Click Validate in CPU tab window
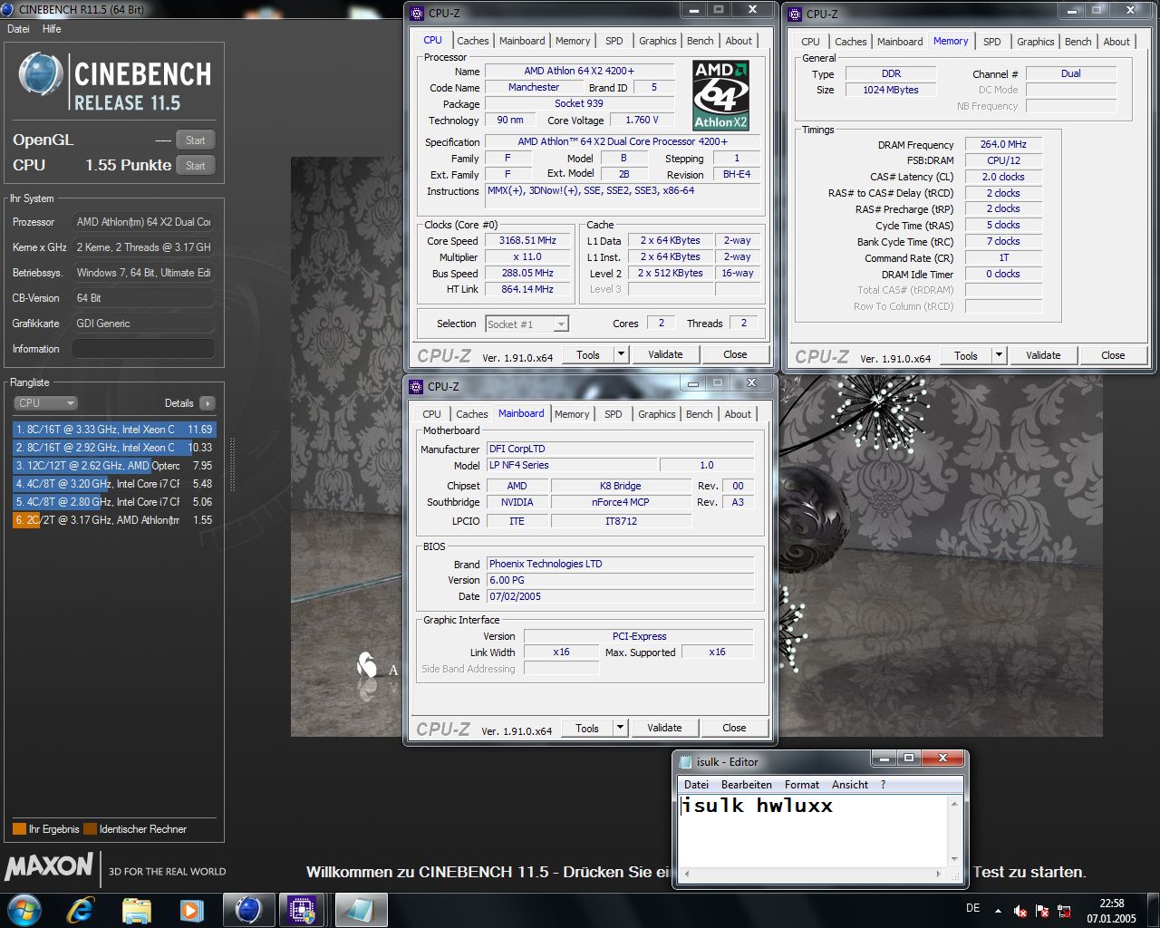 (x=665, y=354)
